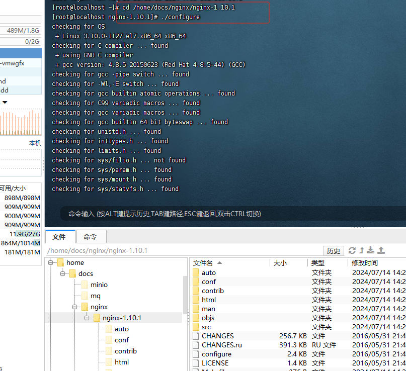Switch to the 命令 tab
Image resolution: width=406 pixels, height=371 pixels.
point(90,237)
